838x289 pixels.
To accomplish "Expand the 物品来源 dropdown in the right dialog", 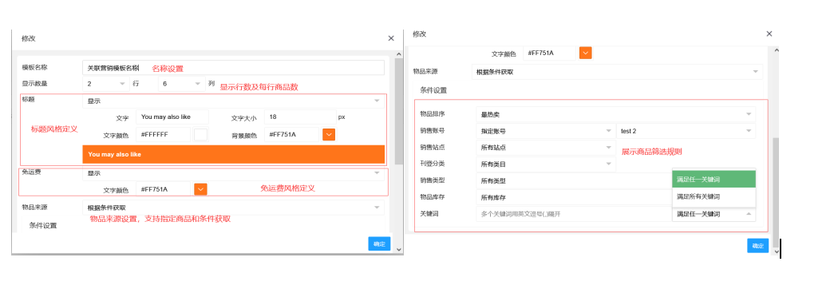I will [617, 72].
